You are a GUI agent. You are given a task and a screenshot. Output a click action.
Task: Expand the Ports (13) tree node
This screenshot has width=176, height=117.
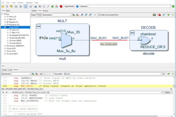(5, 16)
